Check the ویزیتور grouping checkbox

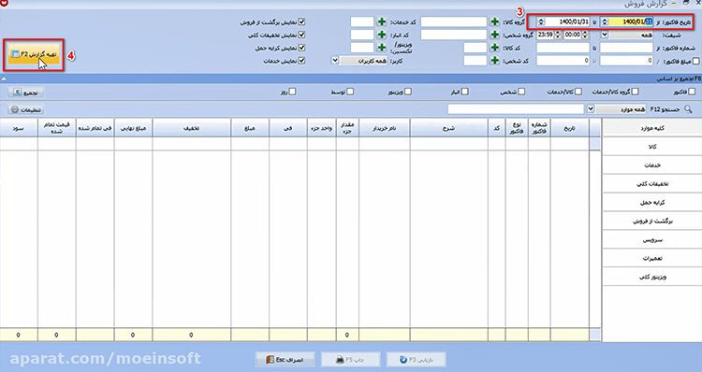click(x=407, y=92)
